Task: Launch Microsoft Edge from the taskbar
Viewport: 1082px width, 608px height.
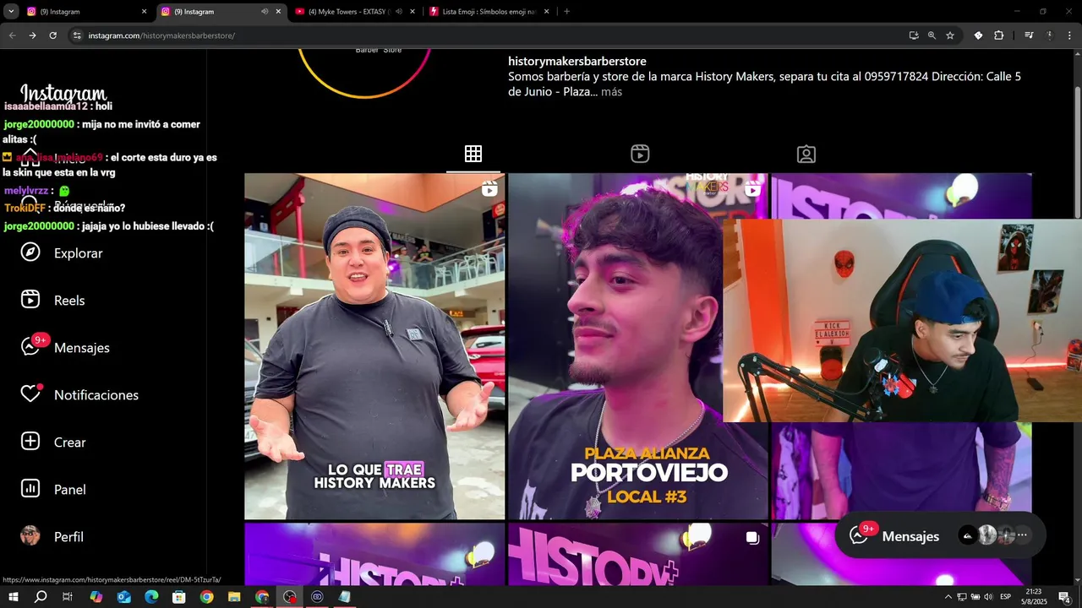Action: (151, 597)
